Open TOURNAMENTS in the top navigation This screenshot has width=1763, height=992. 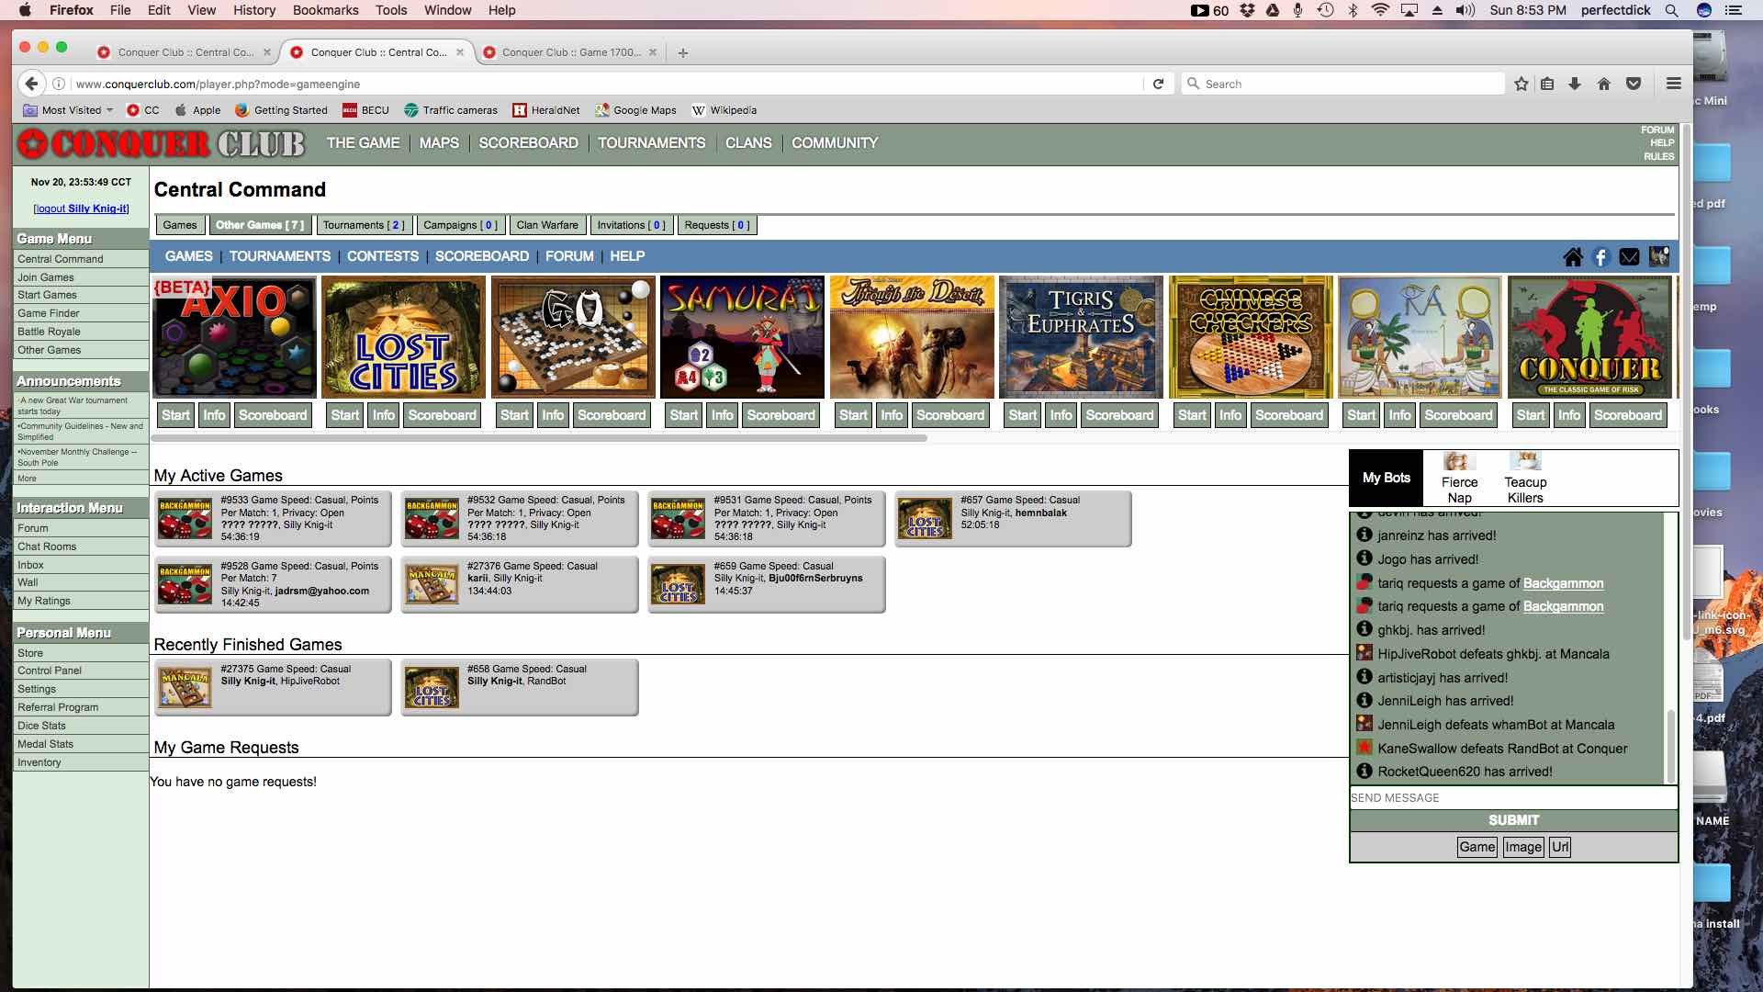(651, 143)
